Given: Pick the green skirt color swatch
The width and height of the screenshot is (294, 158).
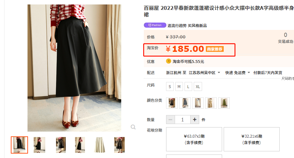Looking at the screenshot, I should [x=224, y=103].
